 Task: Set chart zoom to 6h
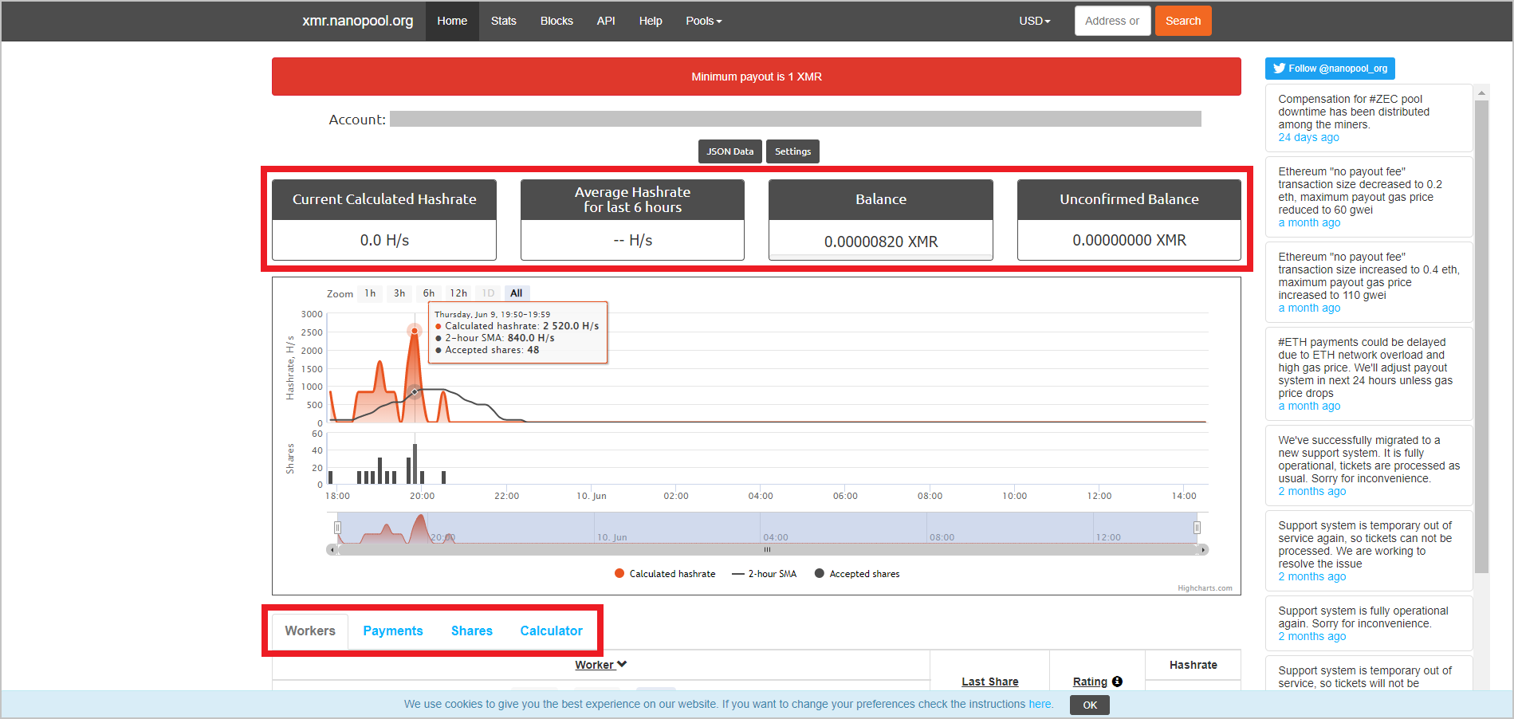pyautogui.click(x=429, y=293)
